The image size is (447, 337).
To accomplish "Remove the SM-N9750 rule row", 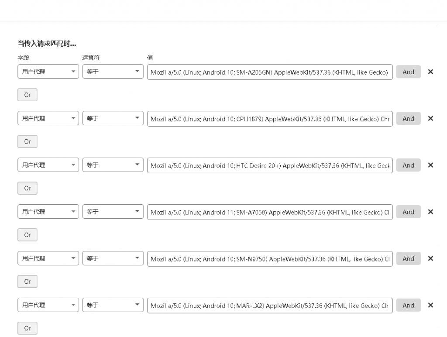I will coord(430,258).
